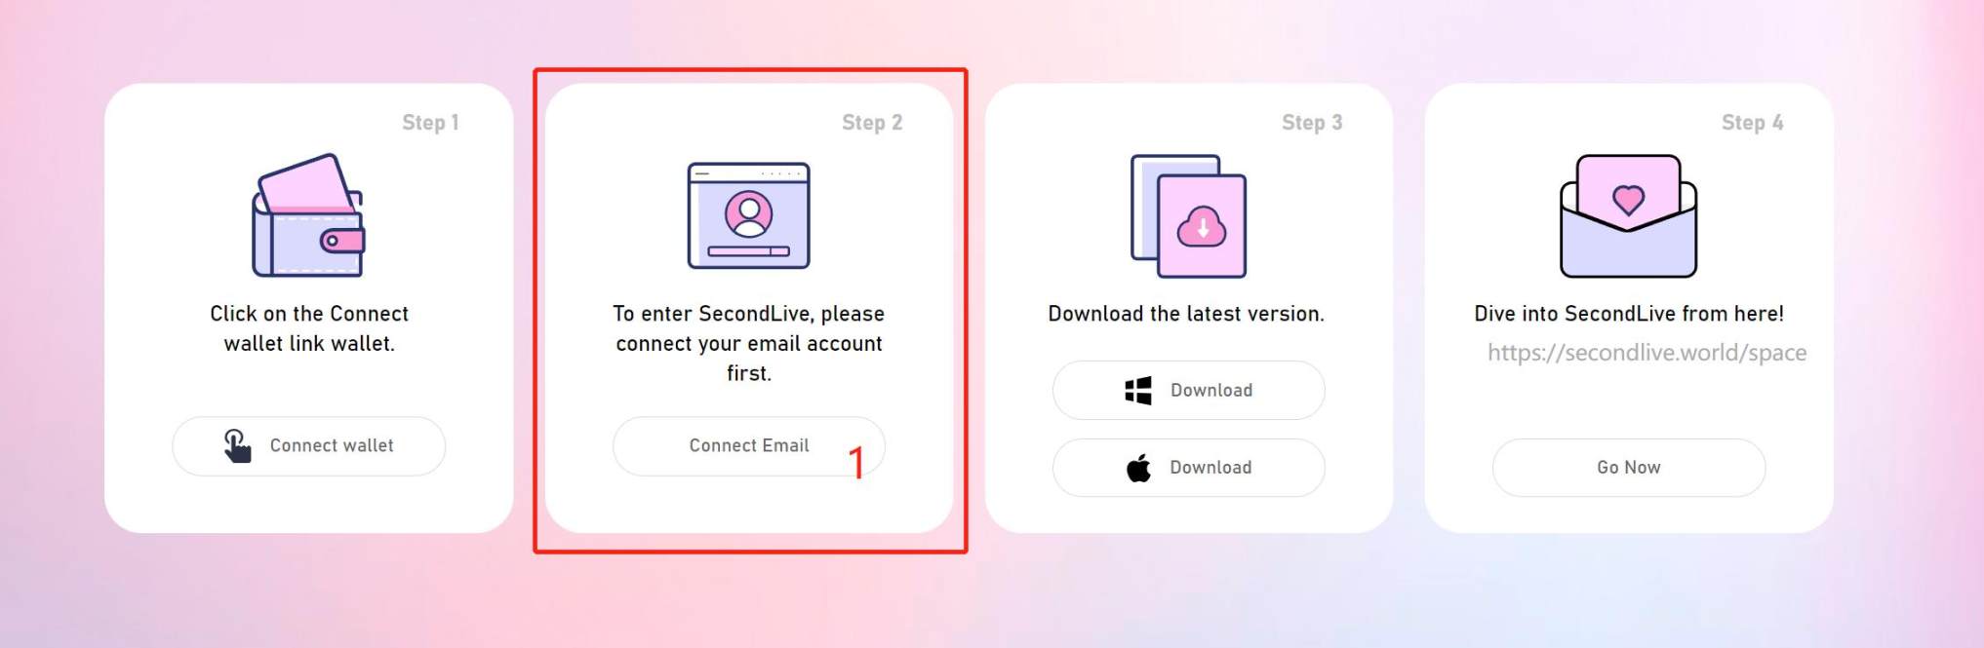Click the cloud download documents icon in Step 3
This screenshot has height=648, width=1984.
coord(1188,215)
